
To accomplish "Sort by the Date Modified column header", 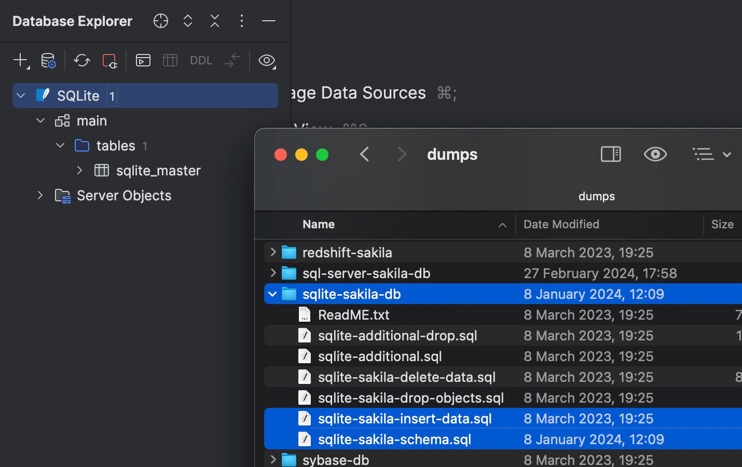I will tap(561, 224).
